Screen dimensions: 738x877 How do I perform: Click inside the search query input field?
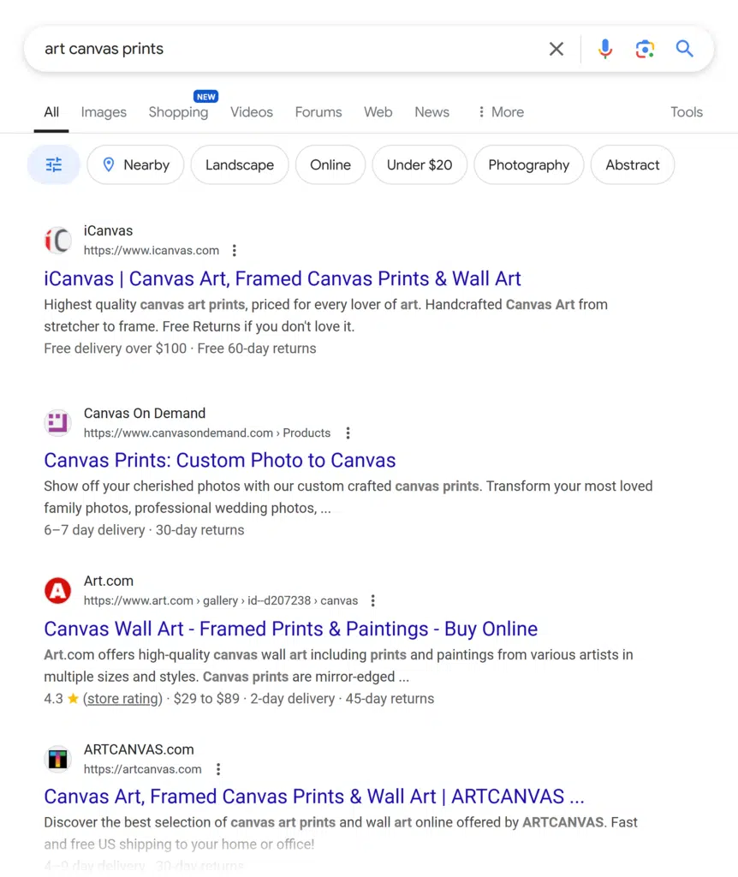[283, 50]
